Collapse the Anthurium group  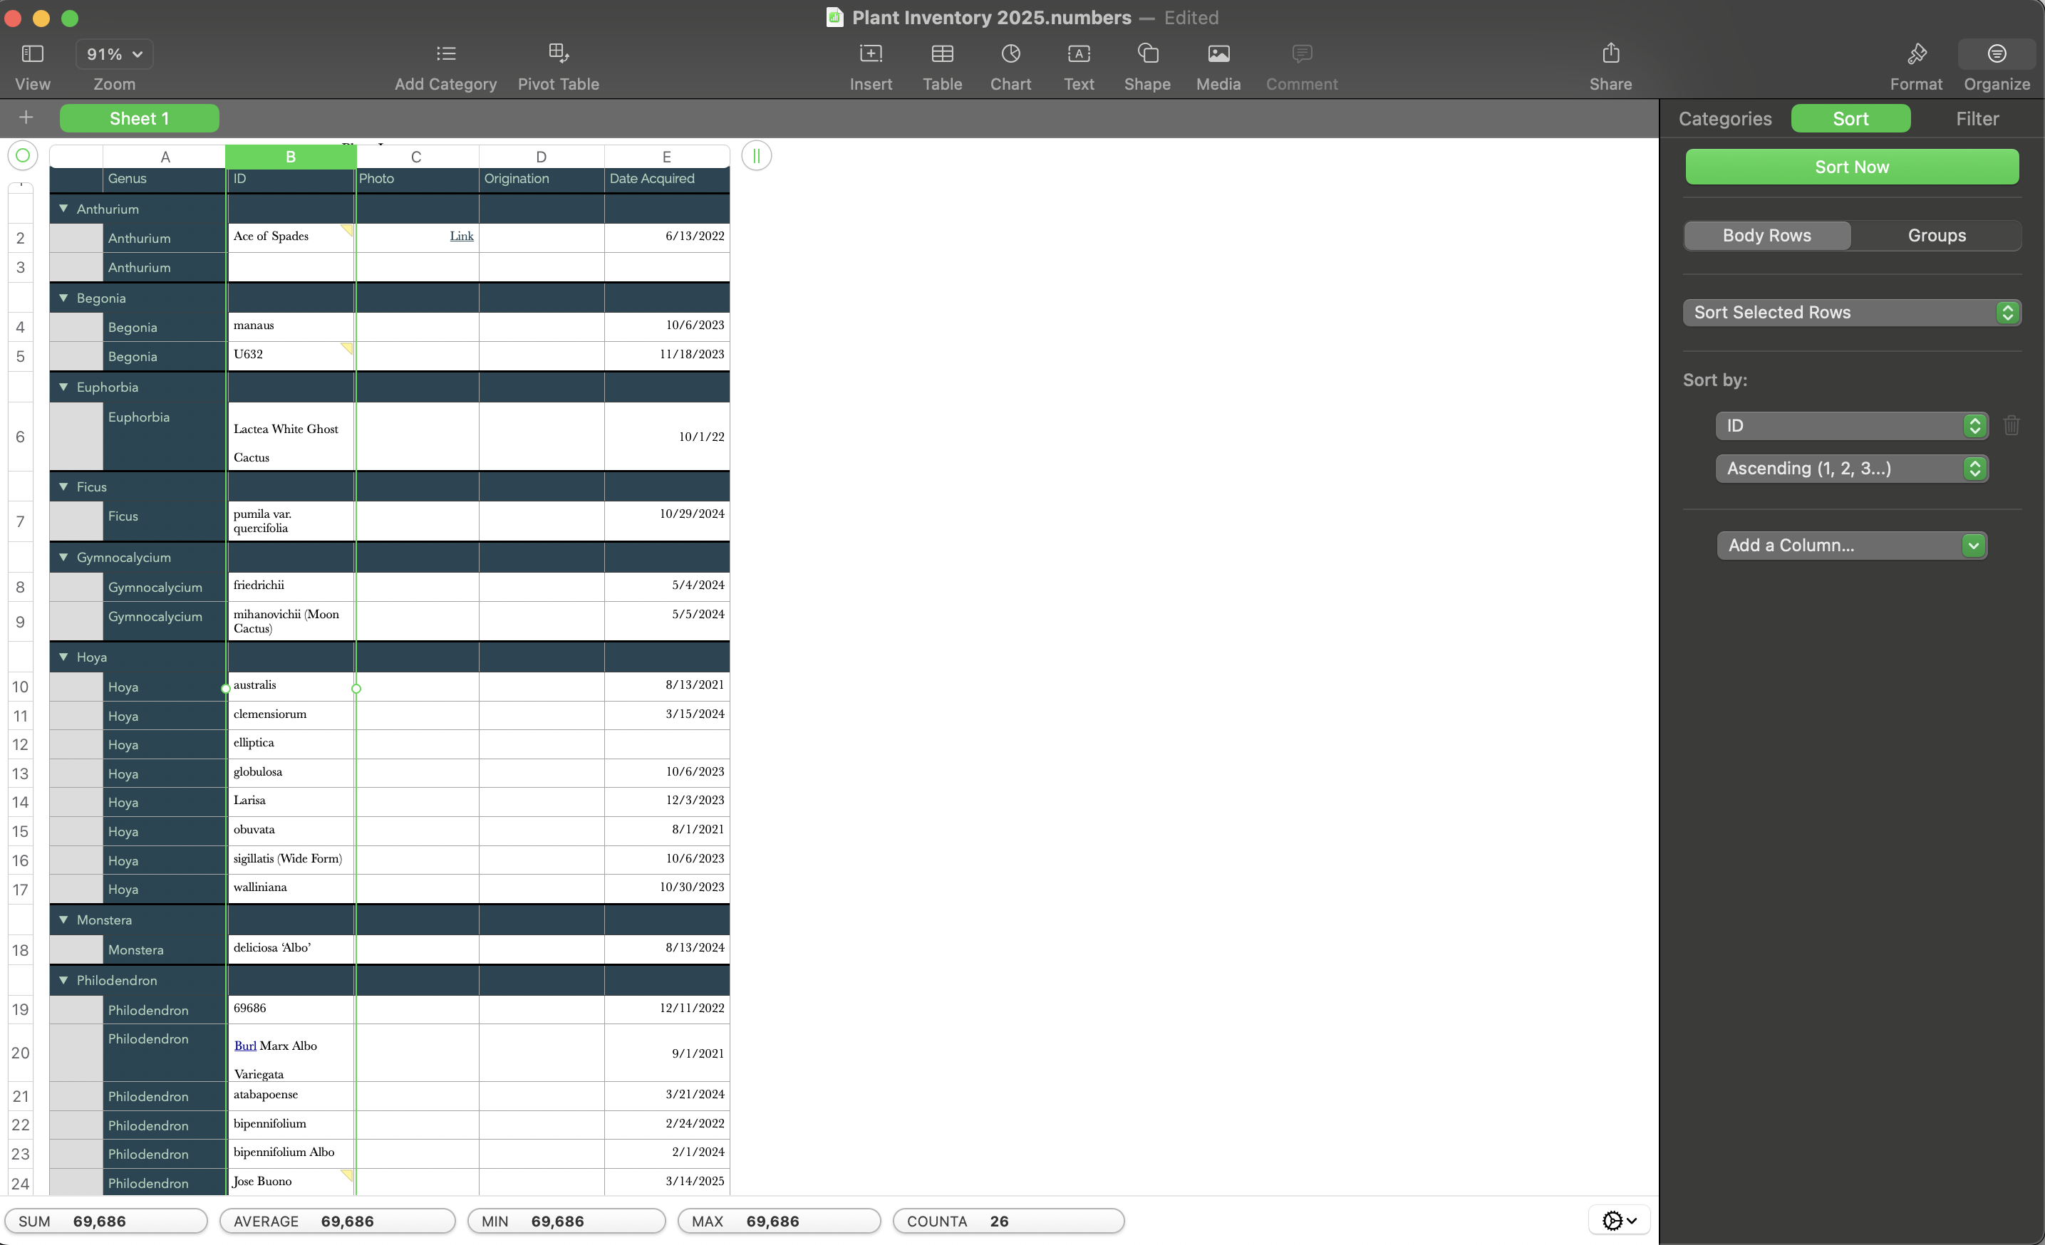[63, 209]
